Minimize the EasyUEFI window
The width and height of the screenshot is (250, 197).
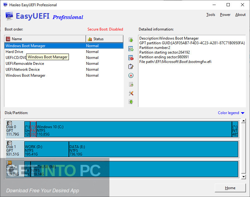214,5
